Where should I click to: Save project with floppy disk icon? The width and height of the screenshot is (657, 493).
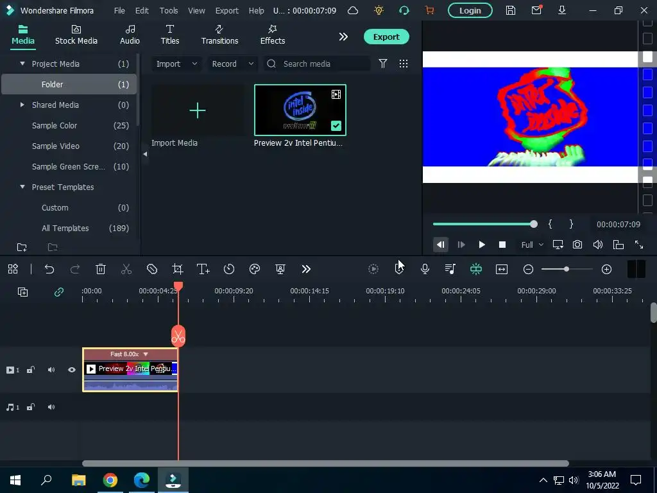pos(510,10)
